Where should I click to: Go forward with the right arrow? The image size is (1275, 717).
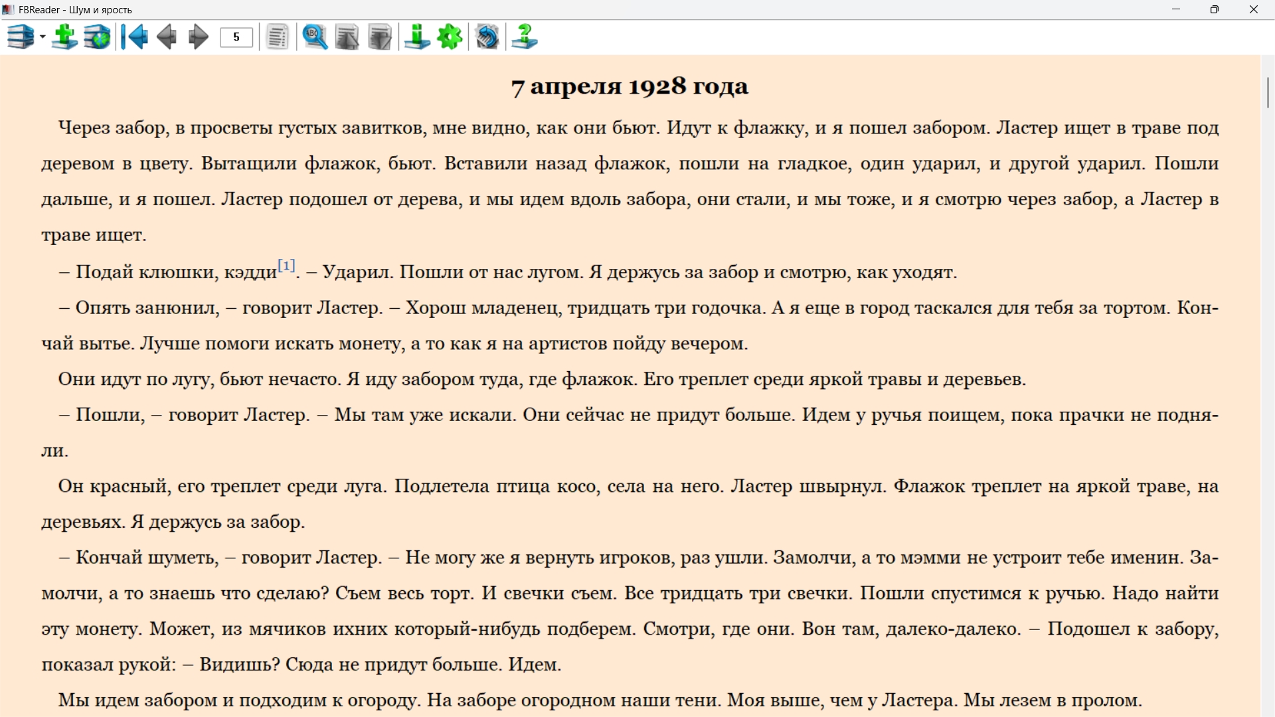click(198, 37)
